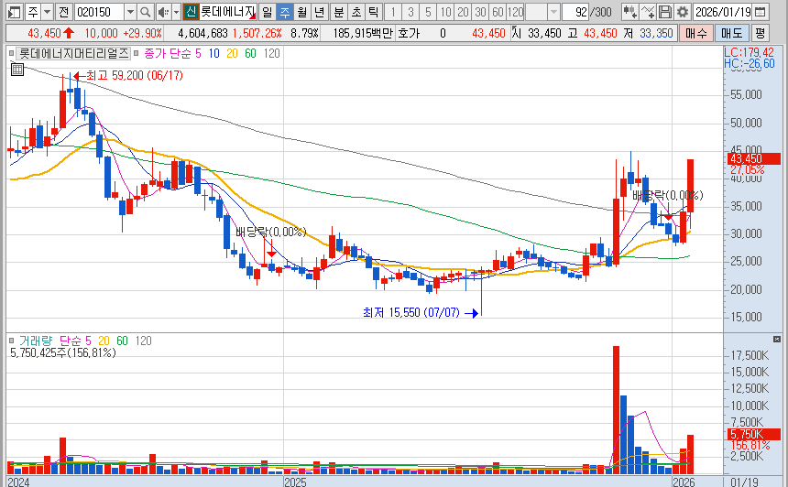788x487 pixels.
Task: Click the small square before 종가 단순
Action: tap(137, 53)
